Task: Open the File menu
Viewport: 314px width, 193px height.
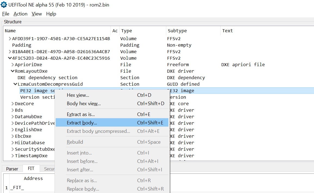Action: coord(6,14)
